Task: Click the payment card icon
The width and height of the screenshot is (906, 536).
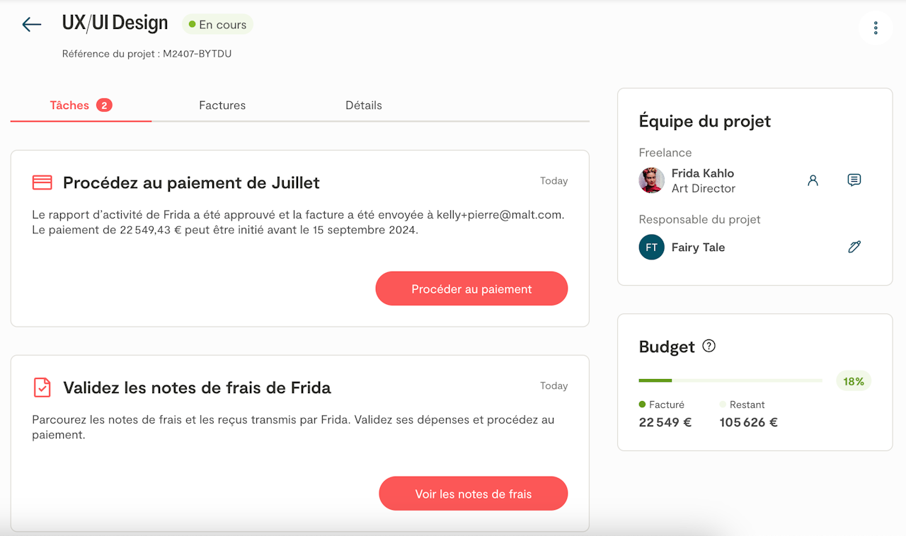Action: coord(42,182)
